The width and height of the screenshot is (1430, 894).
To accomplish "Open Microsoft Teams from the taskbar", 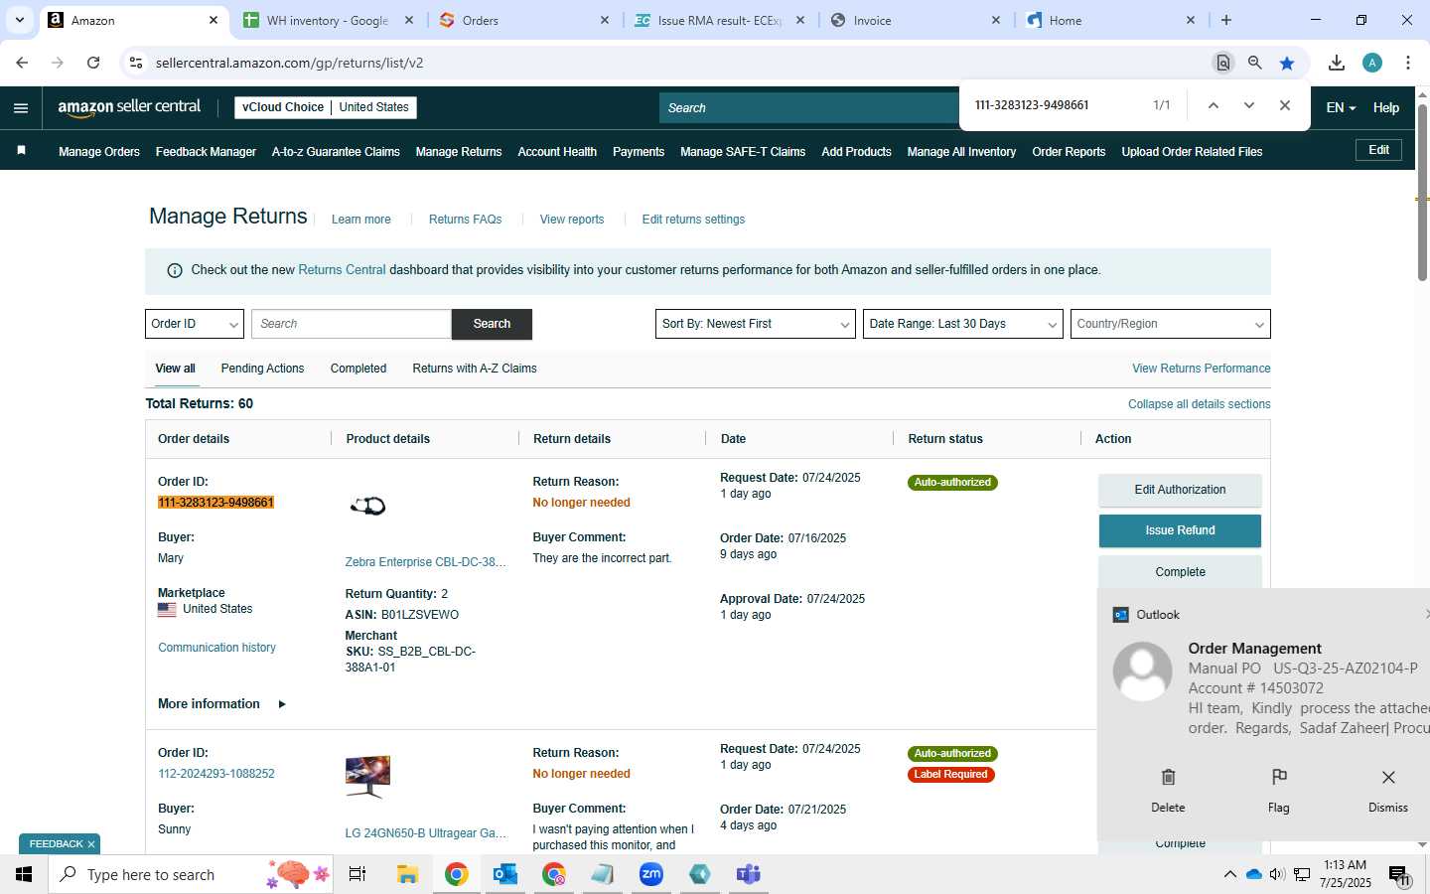I will (749, 874).
